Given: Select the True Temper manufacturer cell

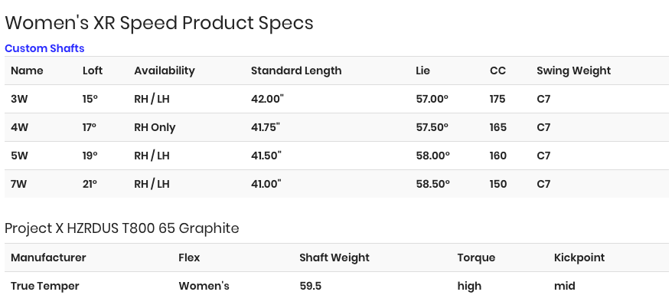Looking at the screenshot, I should click(45, 286).
